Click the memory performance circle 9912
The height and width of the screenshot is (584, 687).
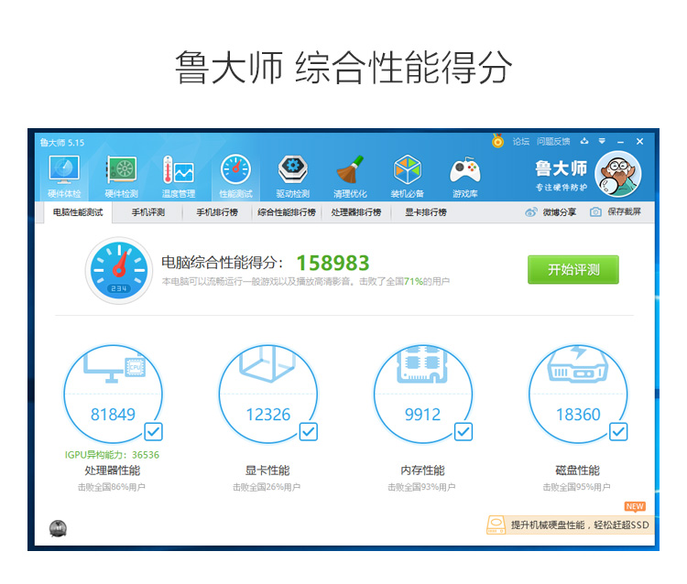pyautogui.click(x=423, y=394)
